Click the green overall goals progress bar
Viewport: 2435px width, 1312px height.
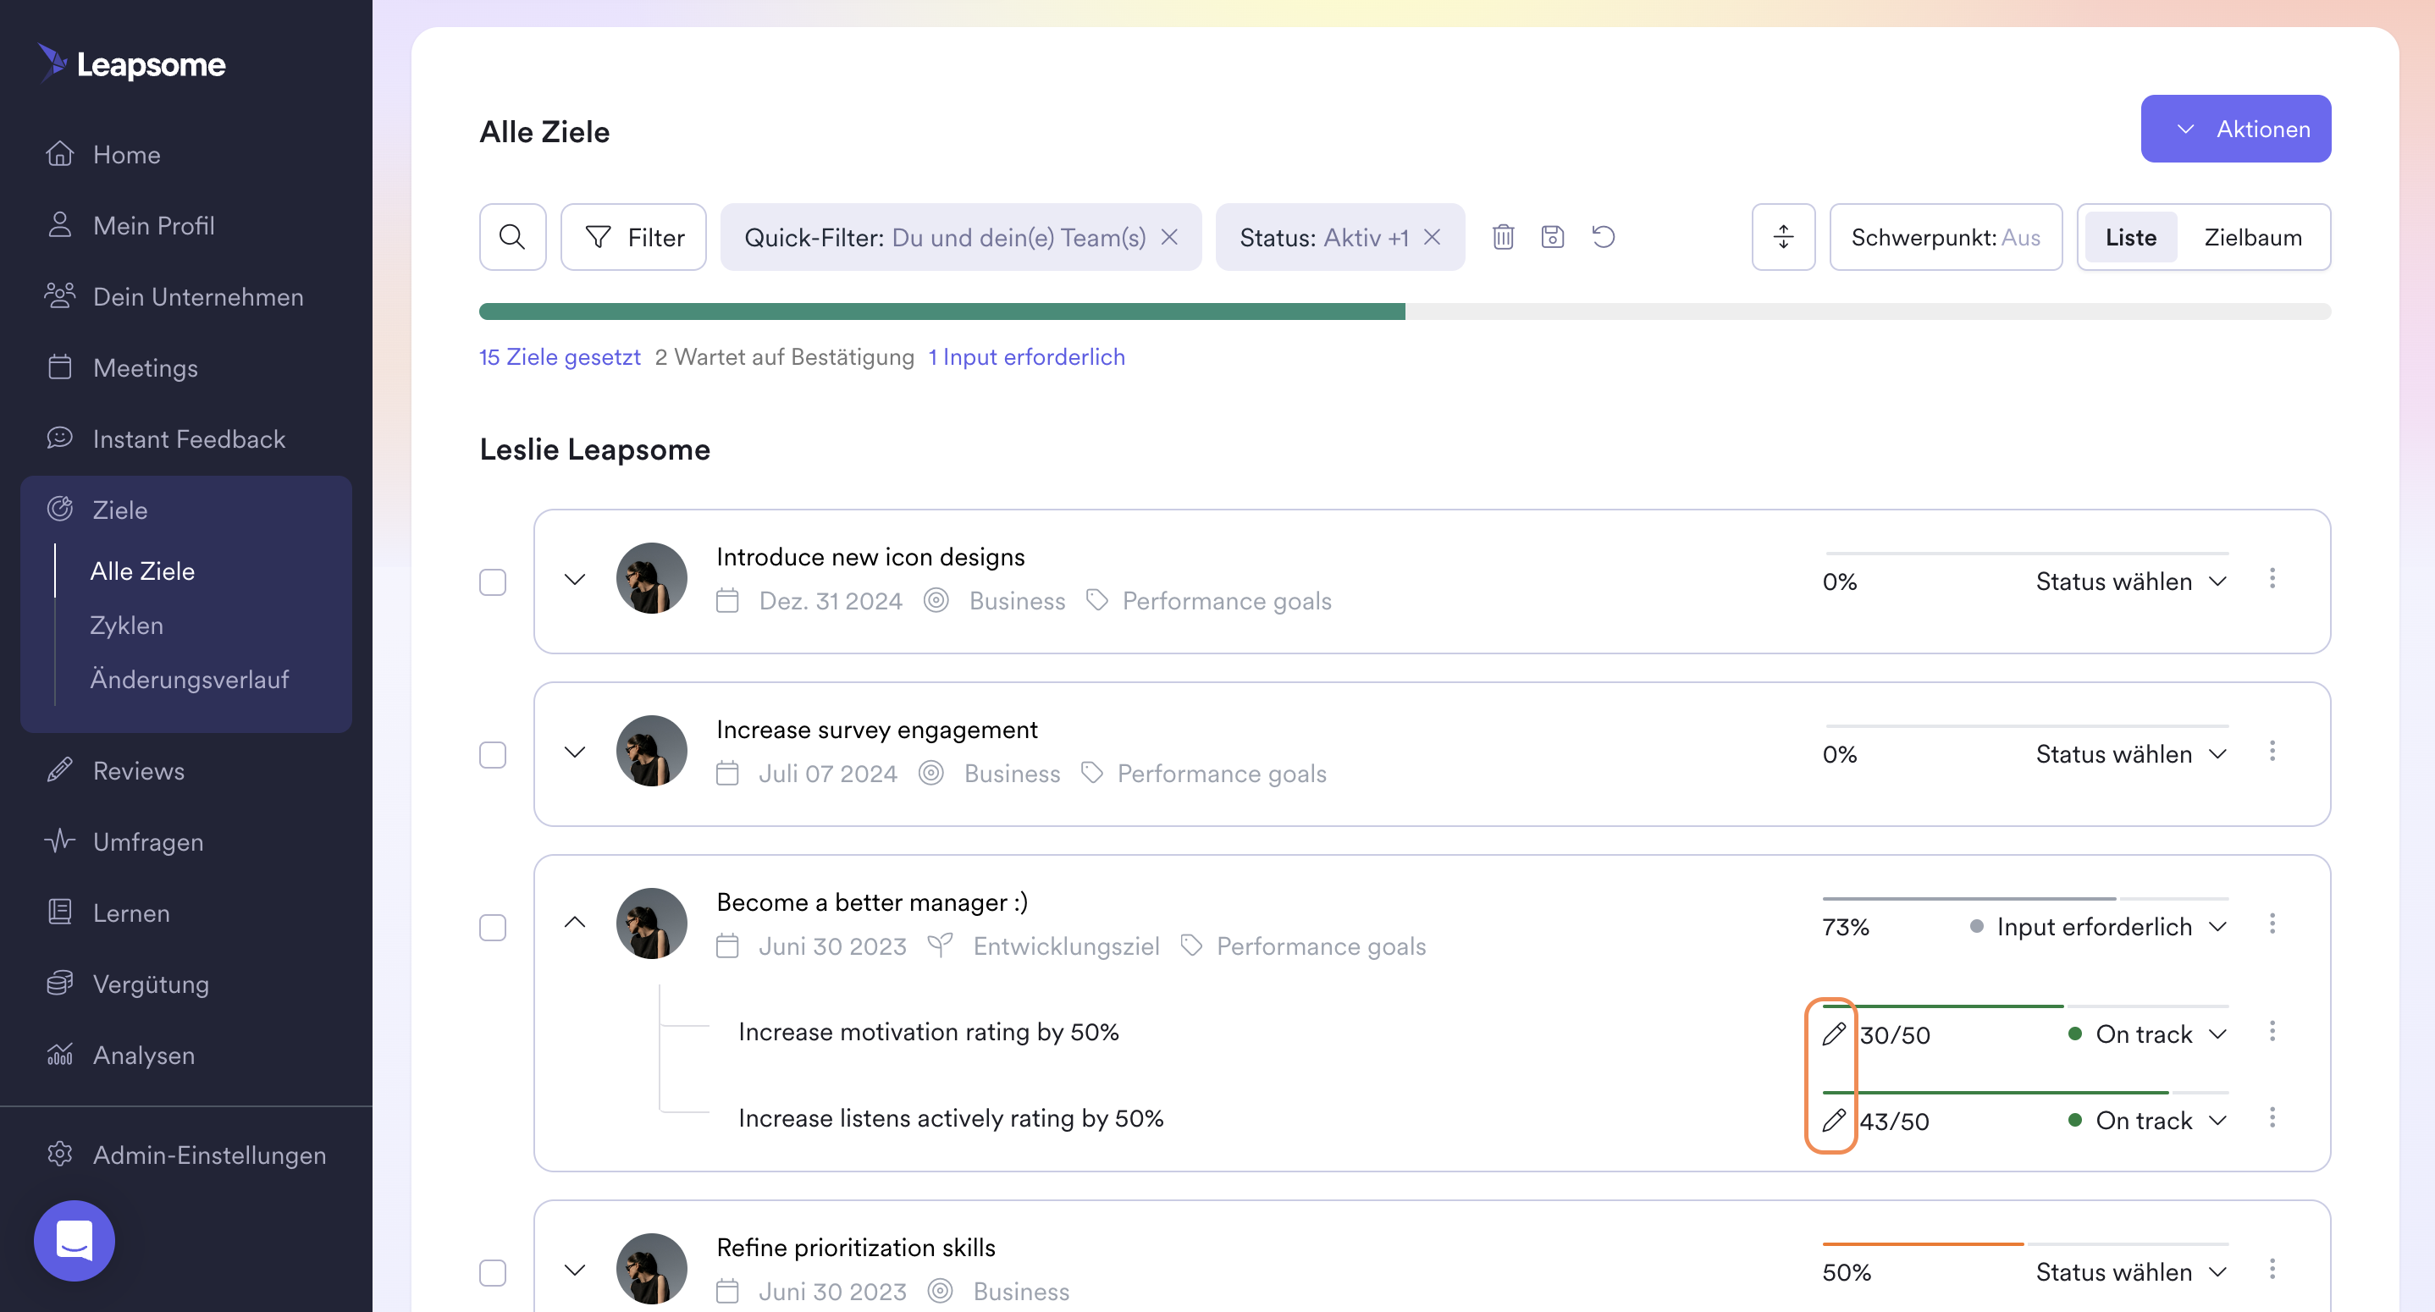coord(941,312)
